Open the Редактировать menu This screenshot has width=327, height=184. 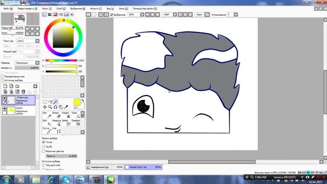click(x=28, y=9)
